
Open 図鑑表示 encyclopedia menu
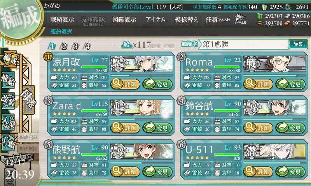pos(124,19)
